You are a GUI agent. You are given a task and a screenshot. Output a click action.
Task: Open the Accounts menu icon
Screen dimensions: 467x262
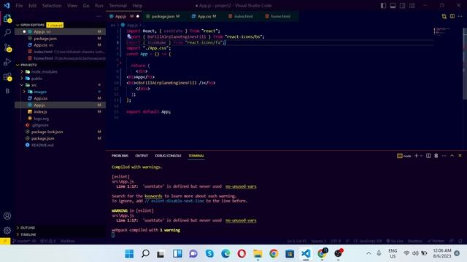7,216
